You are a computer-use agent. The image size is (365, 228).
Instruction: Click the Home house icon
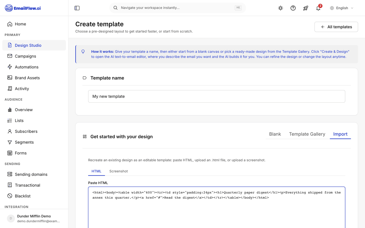point(10,24)
